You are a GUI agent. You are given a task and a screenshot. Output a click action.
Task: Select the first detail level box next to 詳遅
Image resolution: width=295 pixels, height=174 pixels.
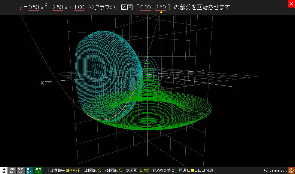click(189, 170)
